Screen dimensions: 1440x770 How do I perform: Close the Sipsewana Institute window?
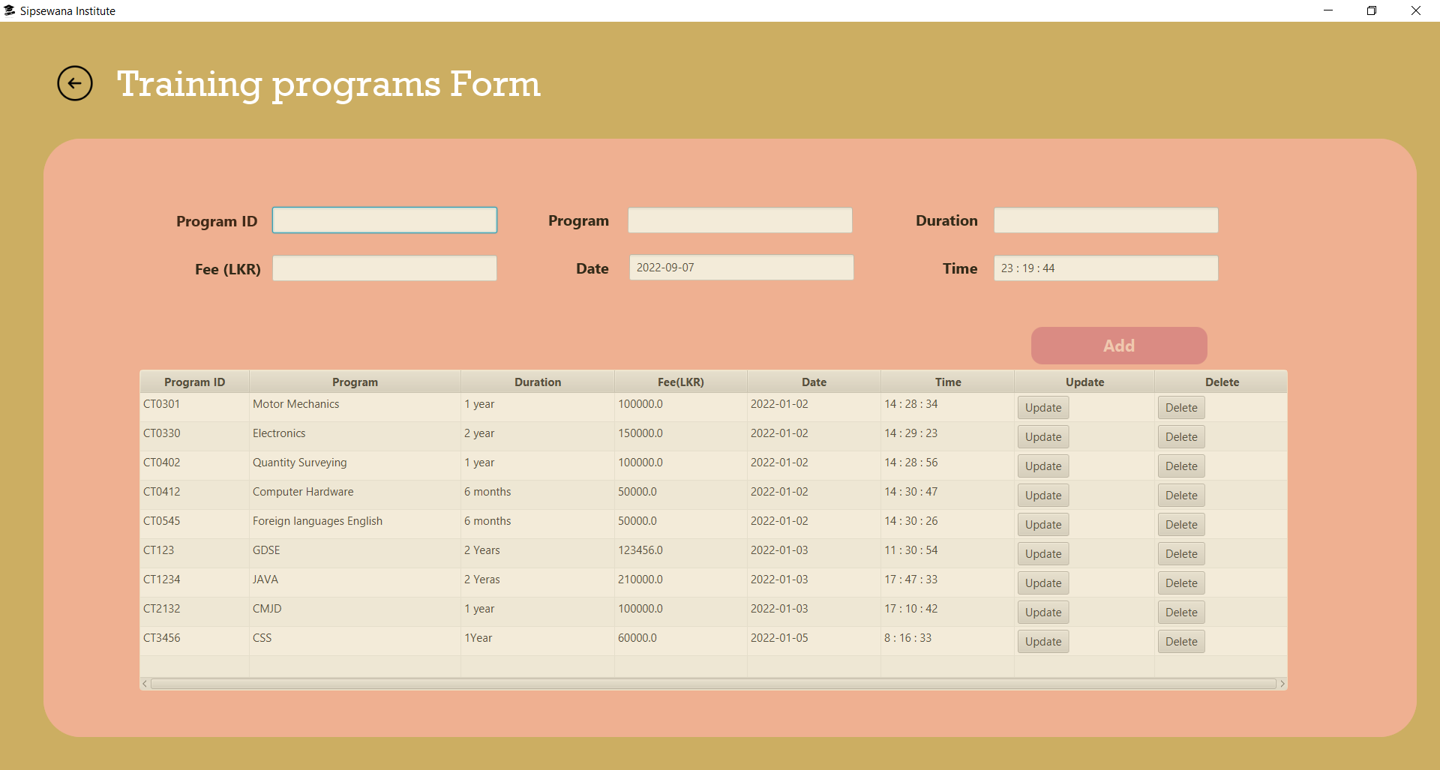coord(1416,10)
